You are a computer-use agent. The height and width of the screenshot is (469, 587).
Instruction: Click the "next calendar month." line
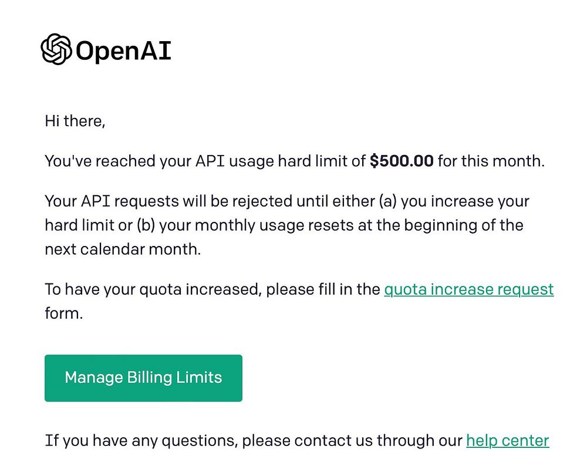tap(123, 249)
